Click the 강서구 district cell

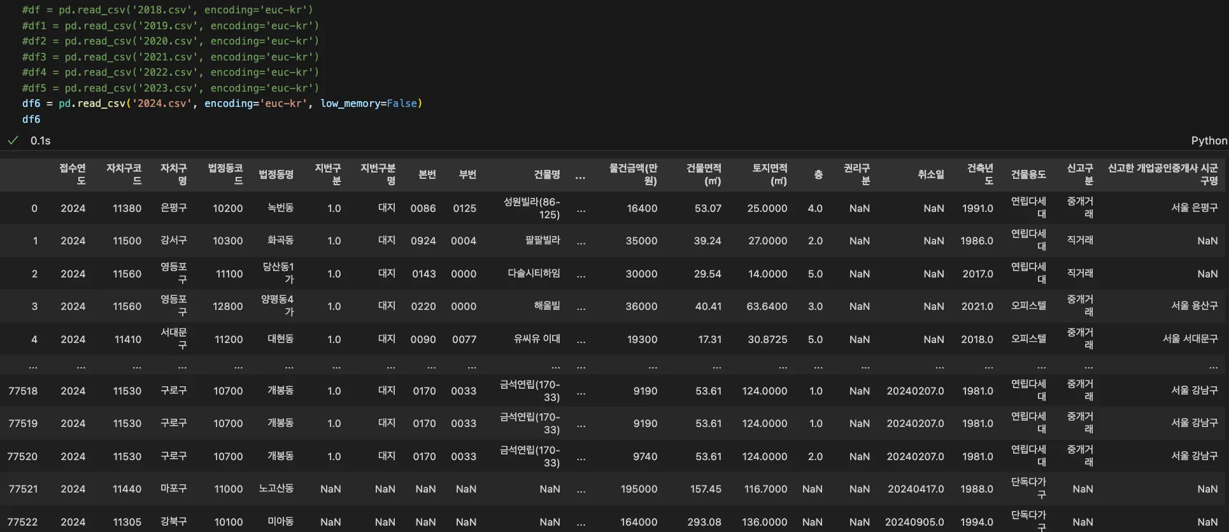(x=173, y=240)
